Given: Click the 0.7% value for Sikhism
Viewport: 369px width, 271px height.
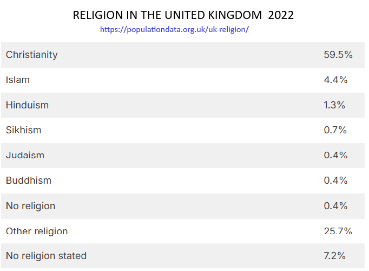Looking at the screenshot, I should pos(335,130).
